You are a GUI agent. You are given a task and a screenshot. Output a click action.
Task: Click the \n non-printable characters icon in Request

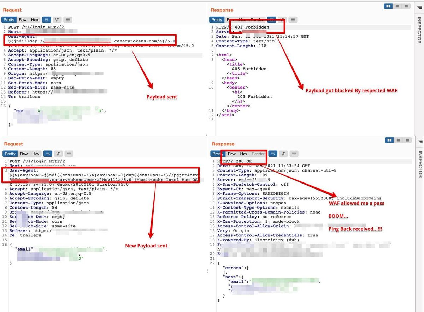pos(57,20)
